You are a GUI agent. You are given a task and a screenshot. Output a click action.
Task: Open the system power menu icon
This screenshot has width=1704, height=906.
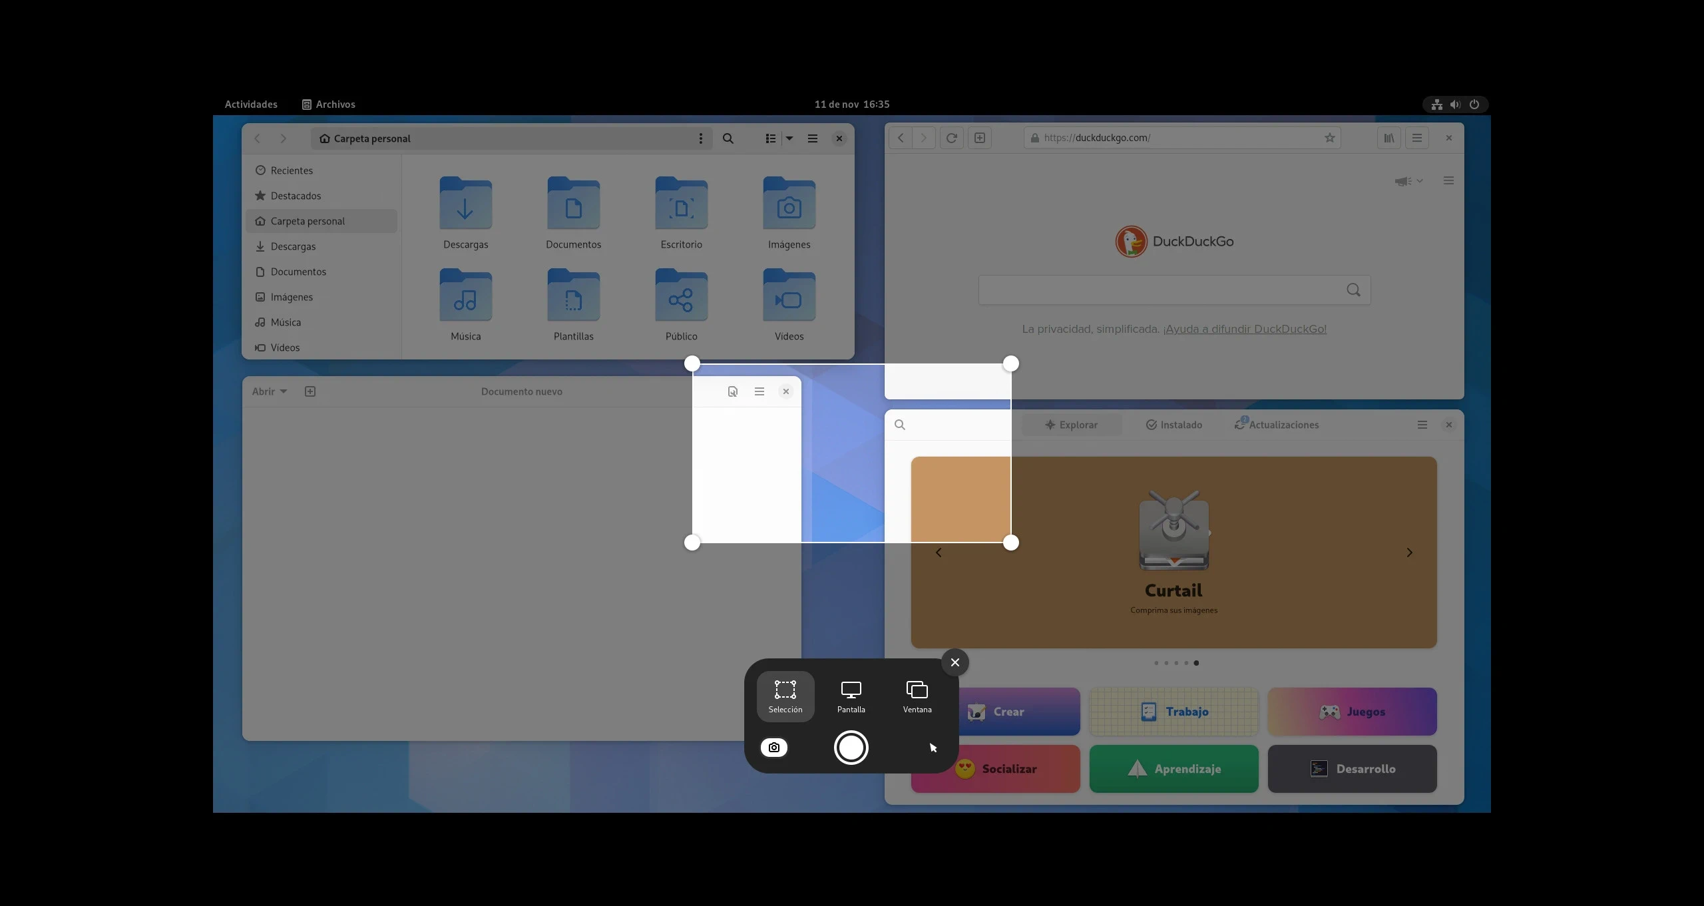point(1474,105)
